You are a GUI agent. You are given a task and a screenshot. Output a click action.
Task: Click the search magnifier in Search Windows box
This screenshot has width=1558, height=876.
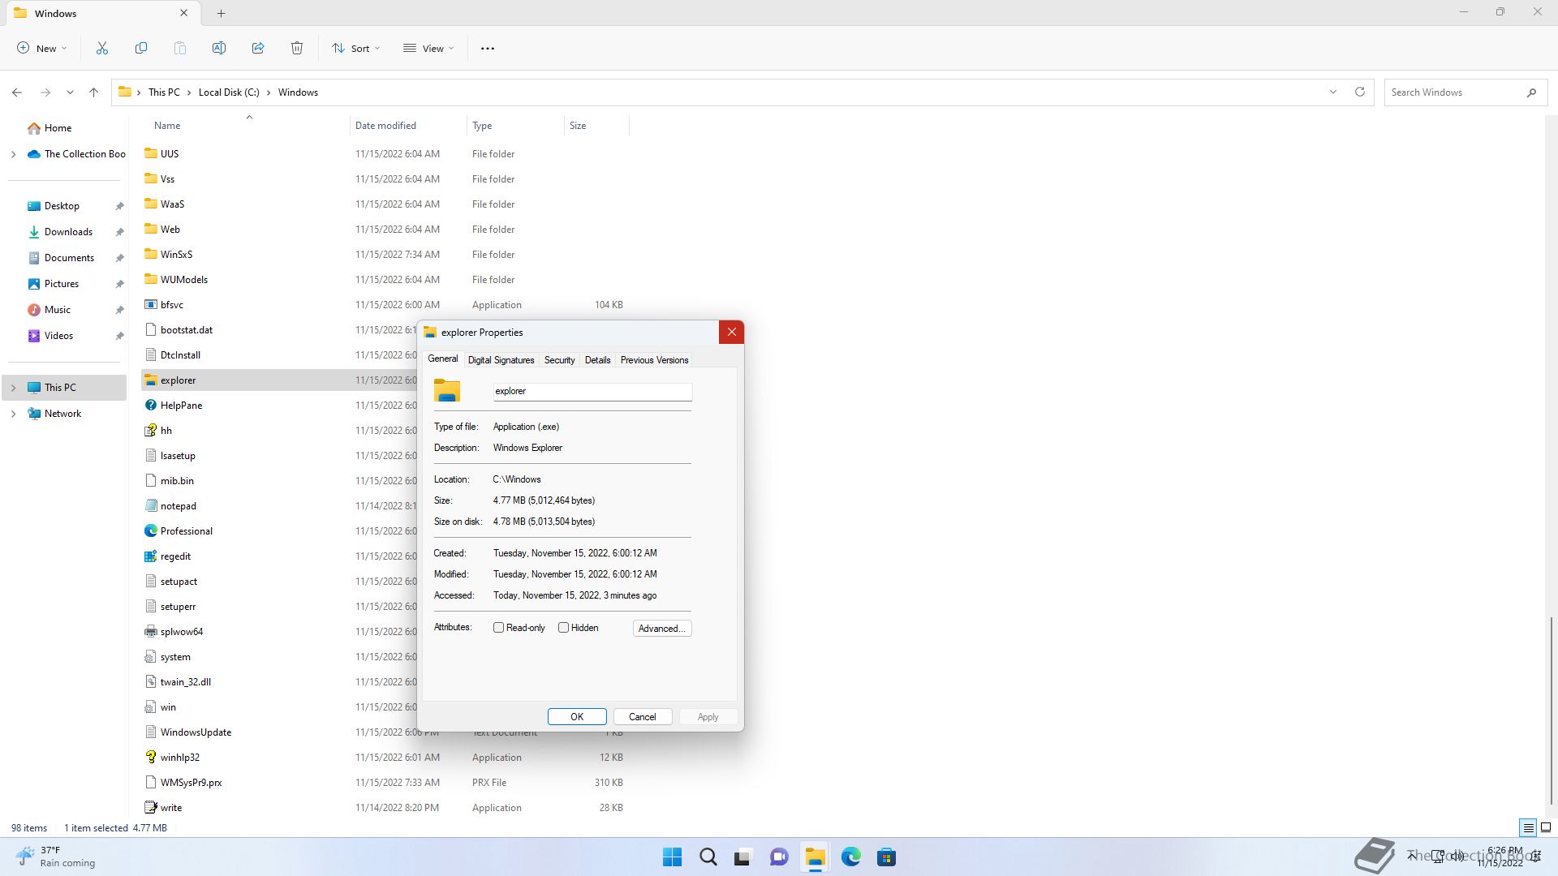click(1531, 92)
